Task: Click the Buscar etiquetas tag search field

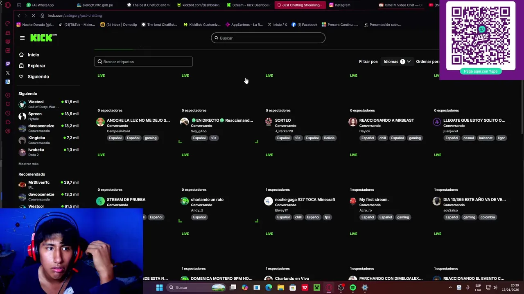Action: pos(143,62)
